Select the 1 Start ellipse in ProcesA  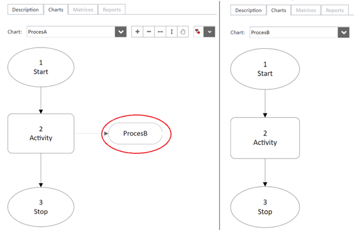click(41, 67)
